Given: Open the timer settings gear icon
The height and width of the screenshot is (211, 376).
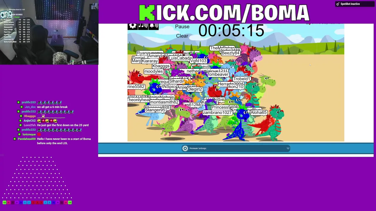Looking at the screenshot, I should click(132, 26).
